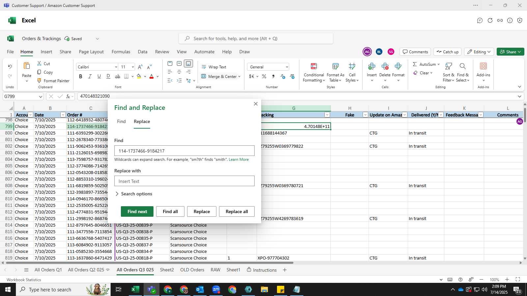Apply comma style format

click(x=273, y=76)
